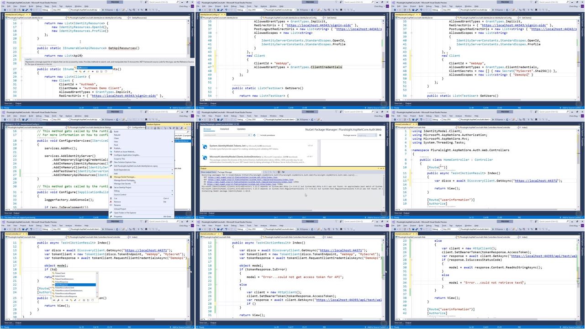Click the Output panel vertical scrollbar in the NuGet window

click(384, 192)
